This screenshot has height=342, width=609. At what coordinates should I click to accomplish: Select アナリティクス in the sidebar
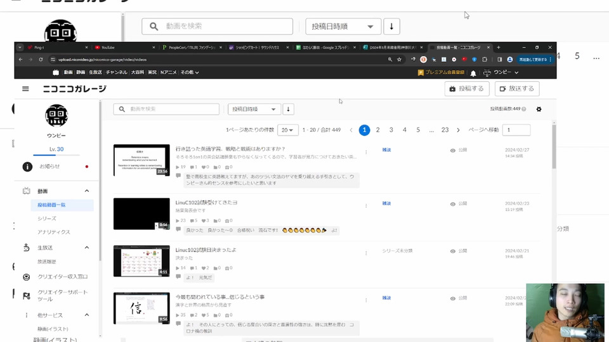click(53, 232)
